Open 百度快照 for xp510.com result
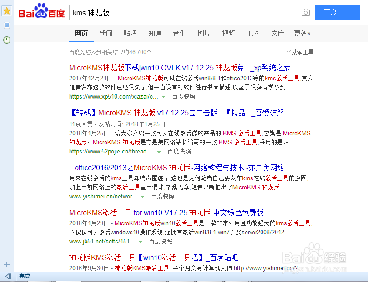This screenshot has width=368, height=282. point(184,97)
